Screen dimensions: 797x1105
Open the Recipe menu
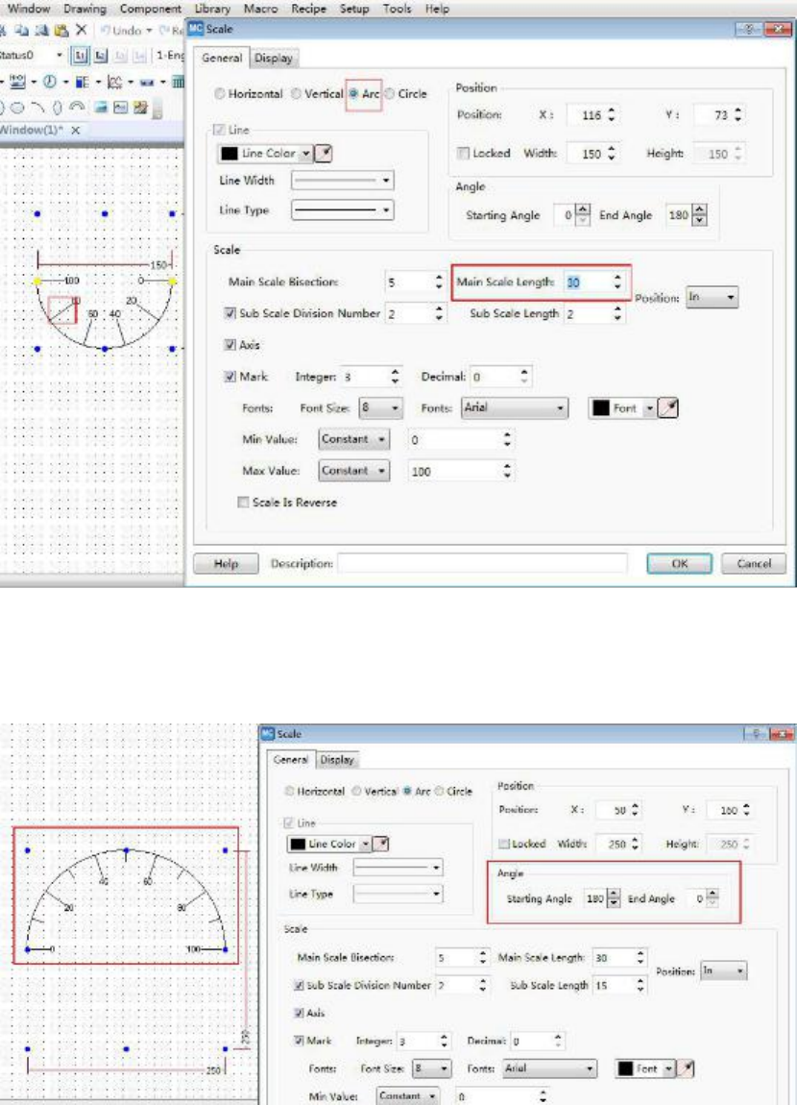pyautogui.click(x=308, y=10)
